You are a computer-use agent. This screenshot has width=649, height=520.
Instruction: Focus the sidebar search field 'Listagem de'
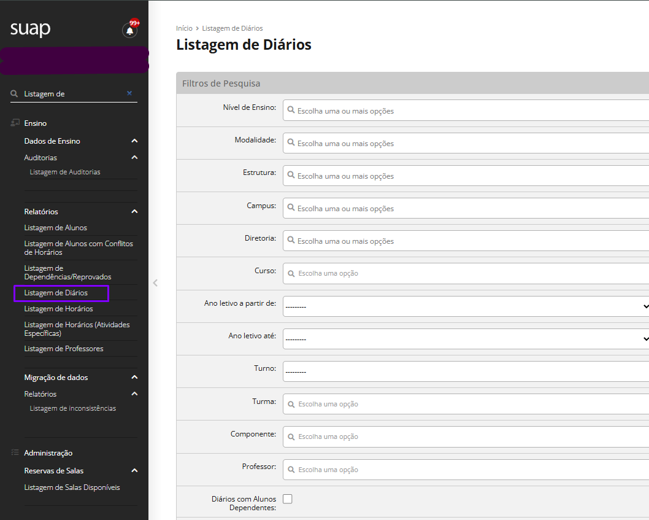[x=74, y=94]
